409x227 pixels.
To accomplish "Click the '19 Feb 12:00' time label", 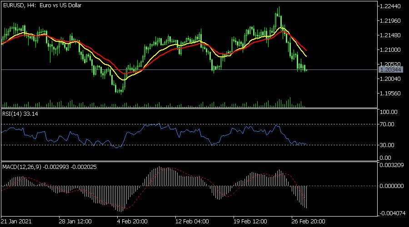I will pos(250,222).
